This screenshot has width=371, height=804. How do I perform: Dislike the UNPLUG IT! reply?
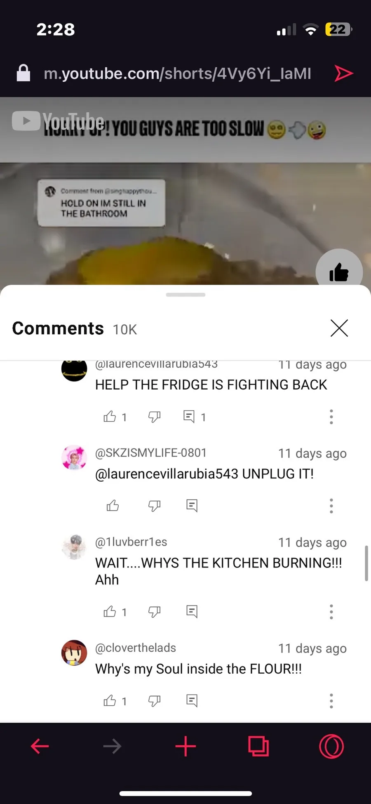154,506
